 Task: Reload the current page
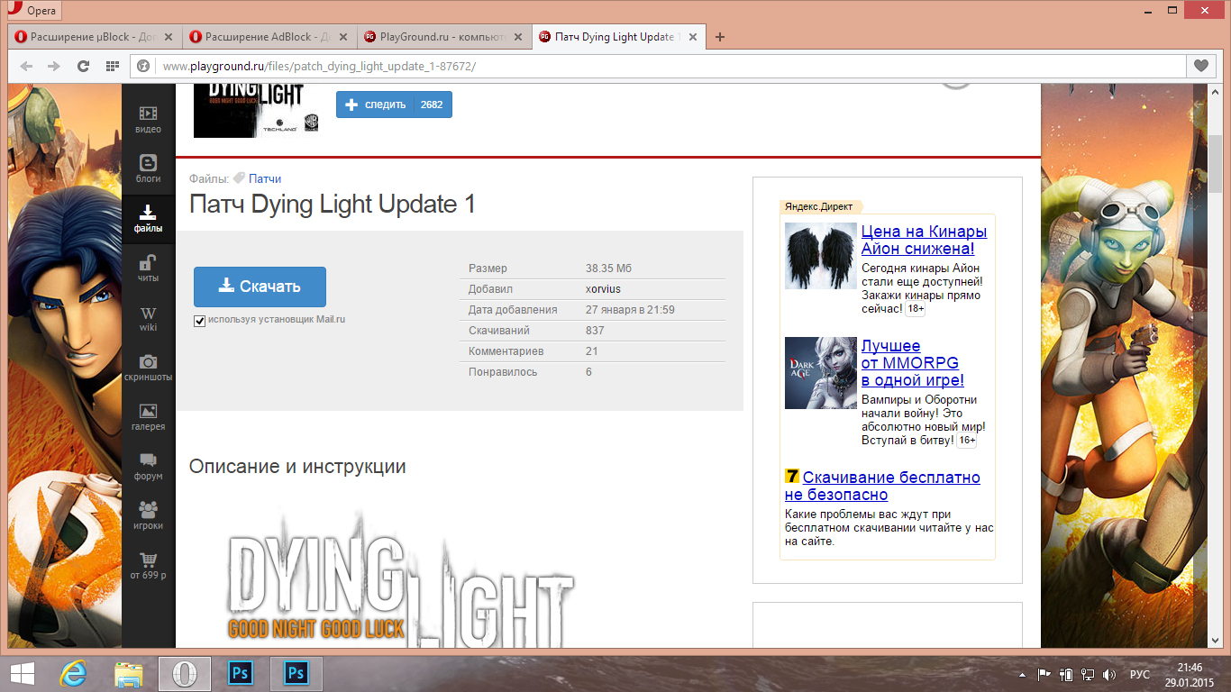tap(83, 66)
